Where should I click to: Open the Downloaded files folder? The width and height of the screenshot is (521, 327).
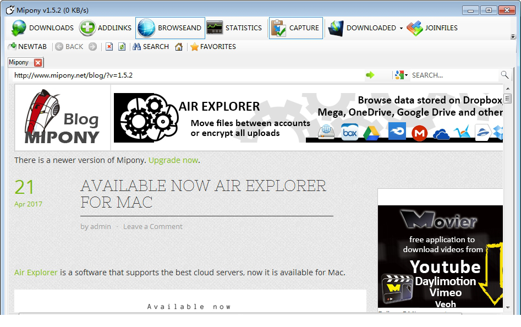[362, 28]
